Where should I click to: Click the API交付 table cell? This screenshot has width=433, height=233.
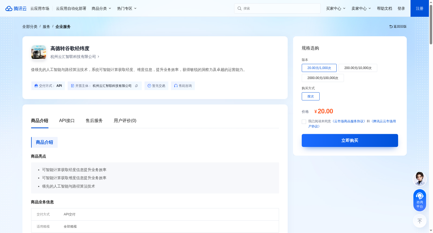(70, 214)
